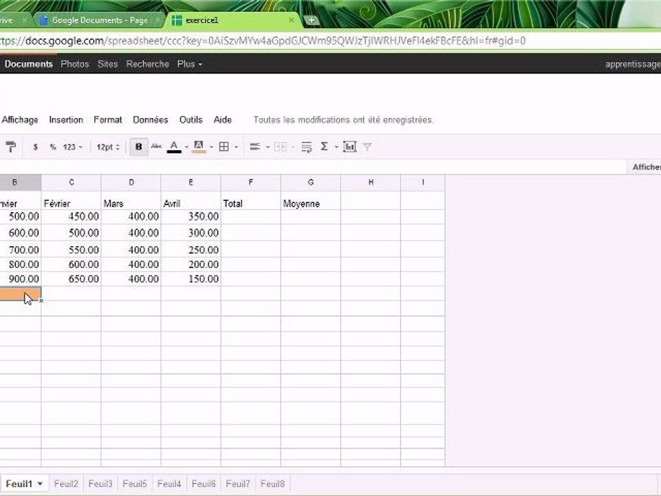Select the paint format roller tool
This screenshot has width=661, height=496.
(x=10, y=147)
